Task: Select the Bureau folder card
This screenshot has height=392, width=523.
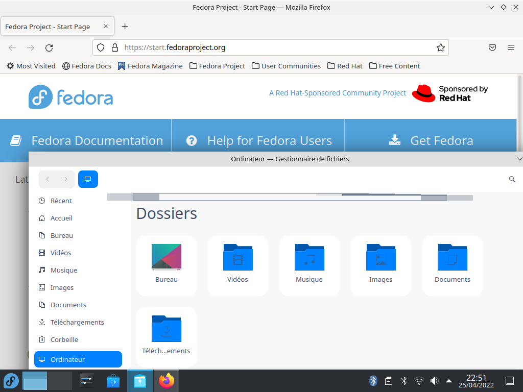Action: 167,265
